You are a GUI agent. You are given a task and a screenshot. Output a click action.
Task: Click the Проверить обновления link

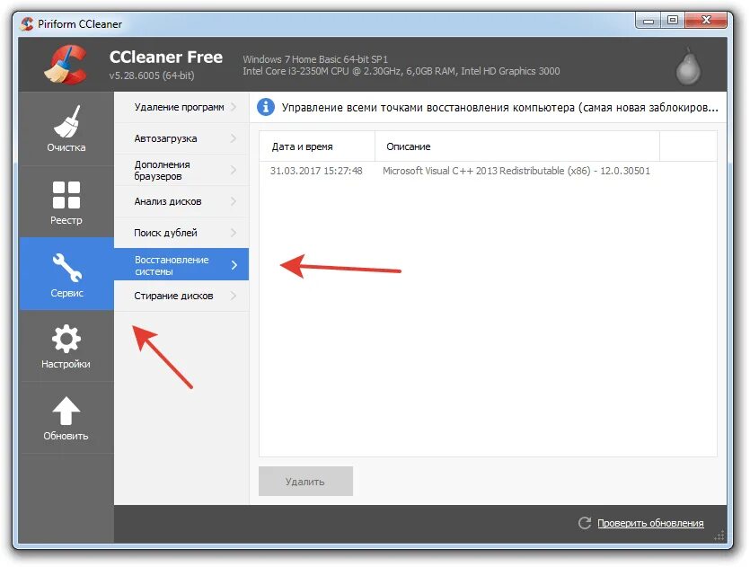pos(650,523)
